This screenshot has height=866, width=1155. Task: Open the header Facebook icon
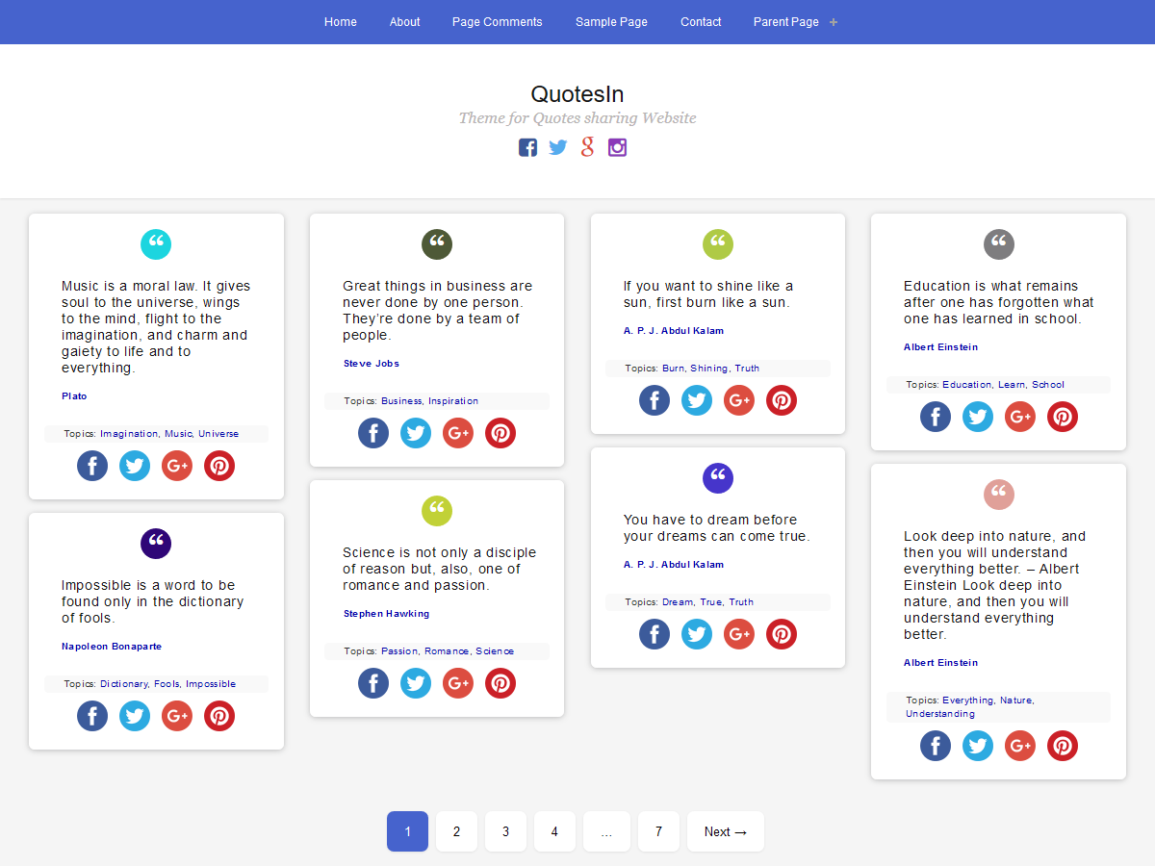pos(527,147)
